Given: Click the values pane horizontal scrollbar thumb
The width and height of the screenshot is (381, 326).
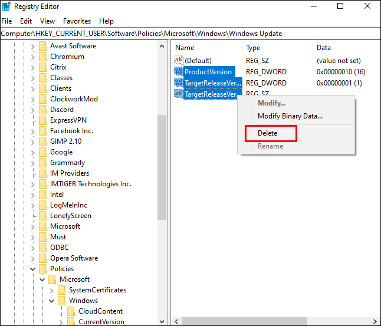Looking at the screenshot, I should 244,321.
